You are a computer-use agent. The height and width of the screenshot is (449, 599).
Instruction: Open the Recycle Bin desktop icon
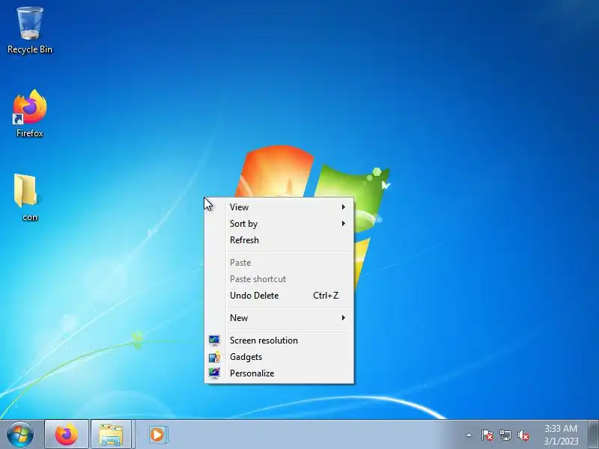coord(30,30)
